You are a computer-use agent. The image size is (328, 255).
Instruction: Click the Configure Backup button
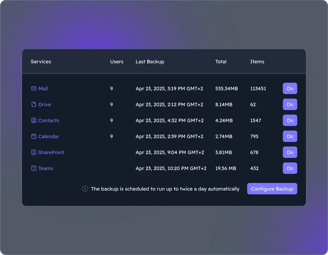click(x=272, y=189)
